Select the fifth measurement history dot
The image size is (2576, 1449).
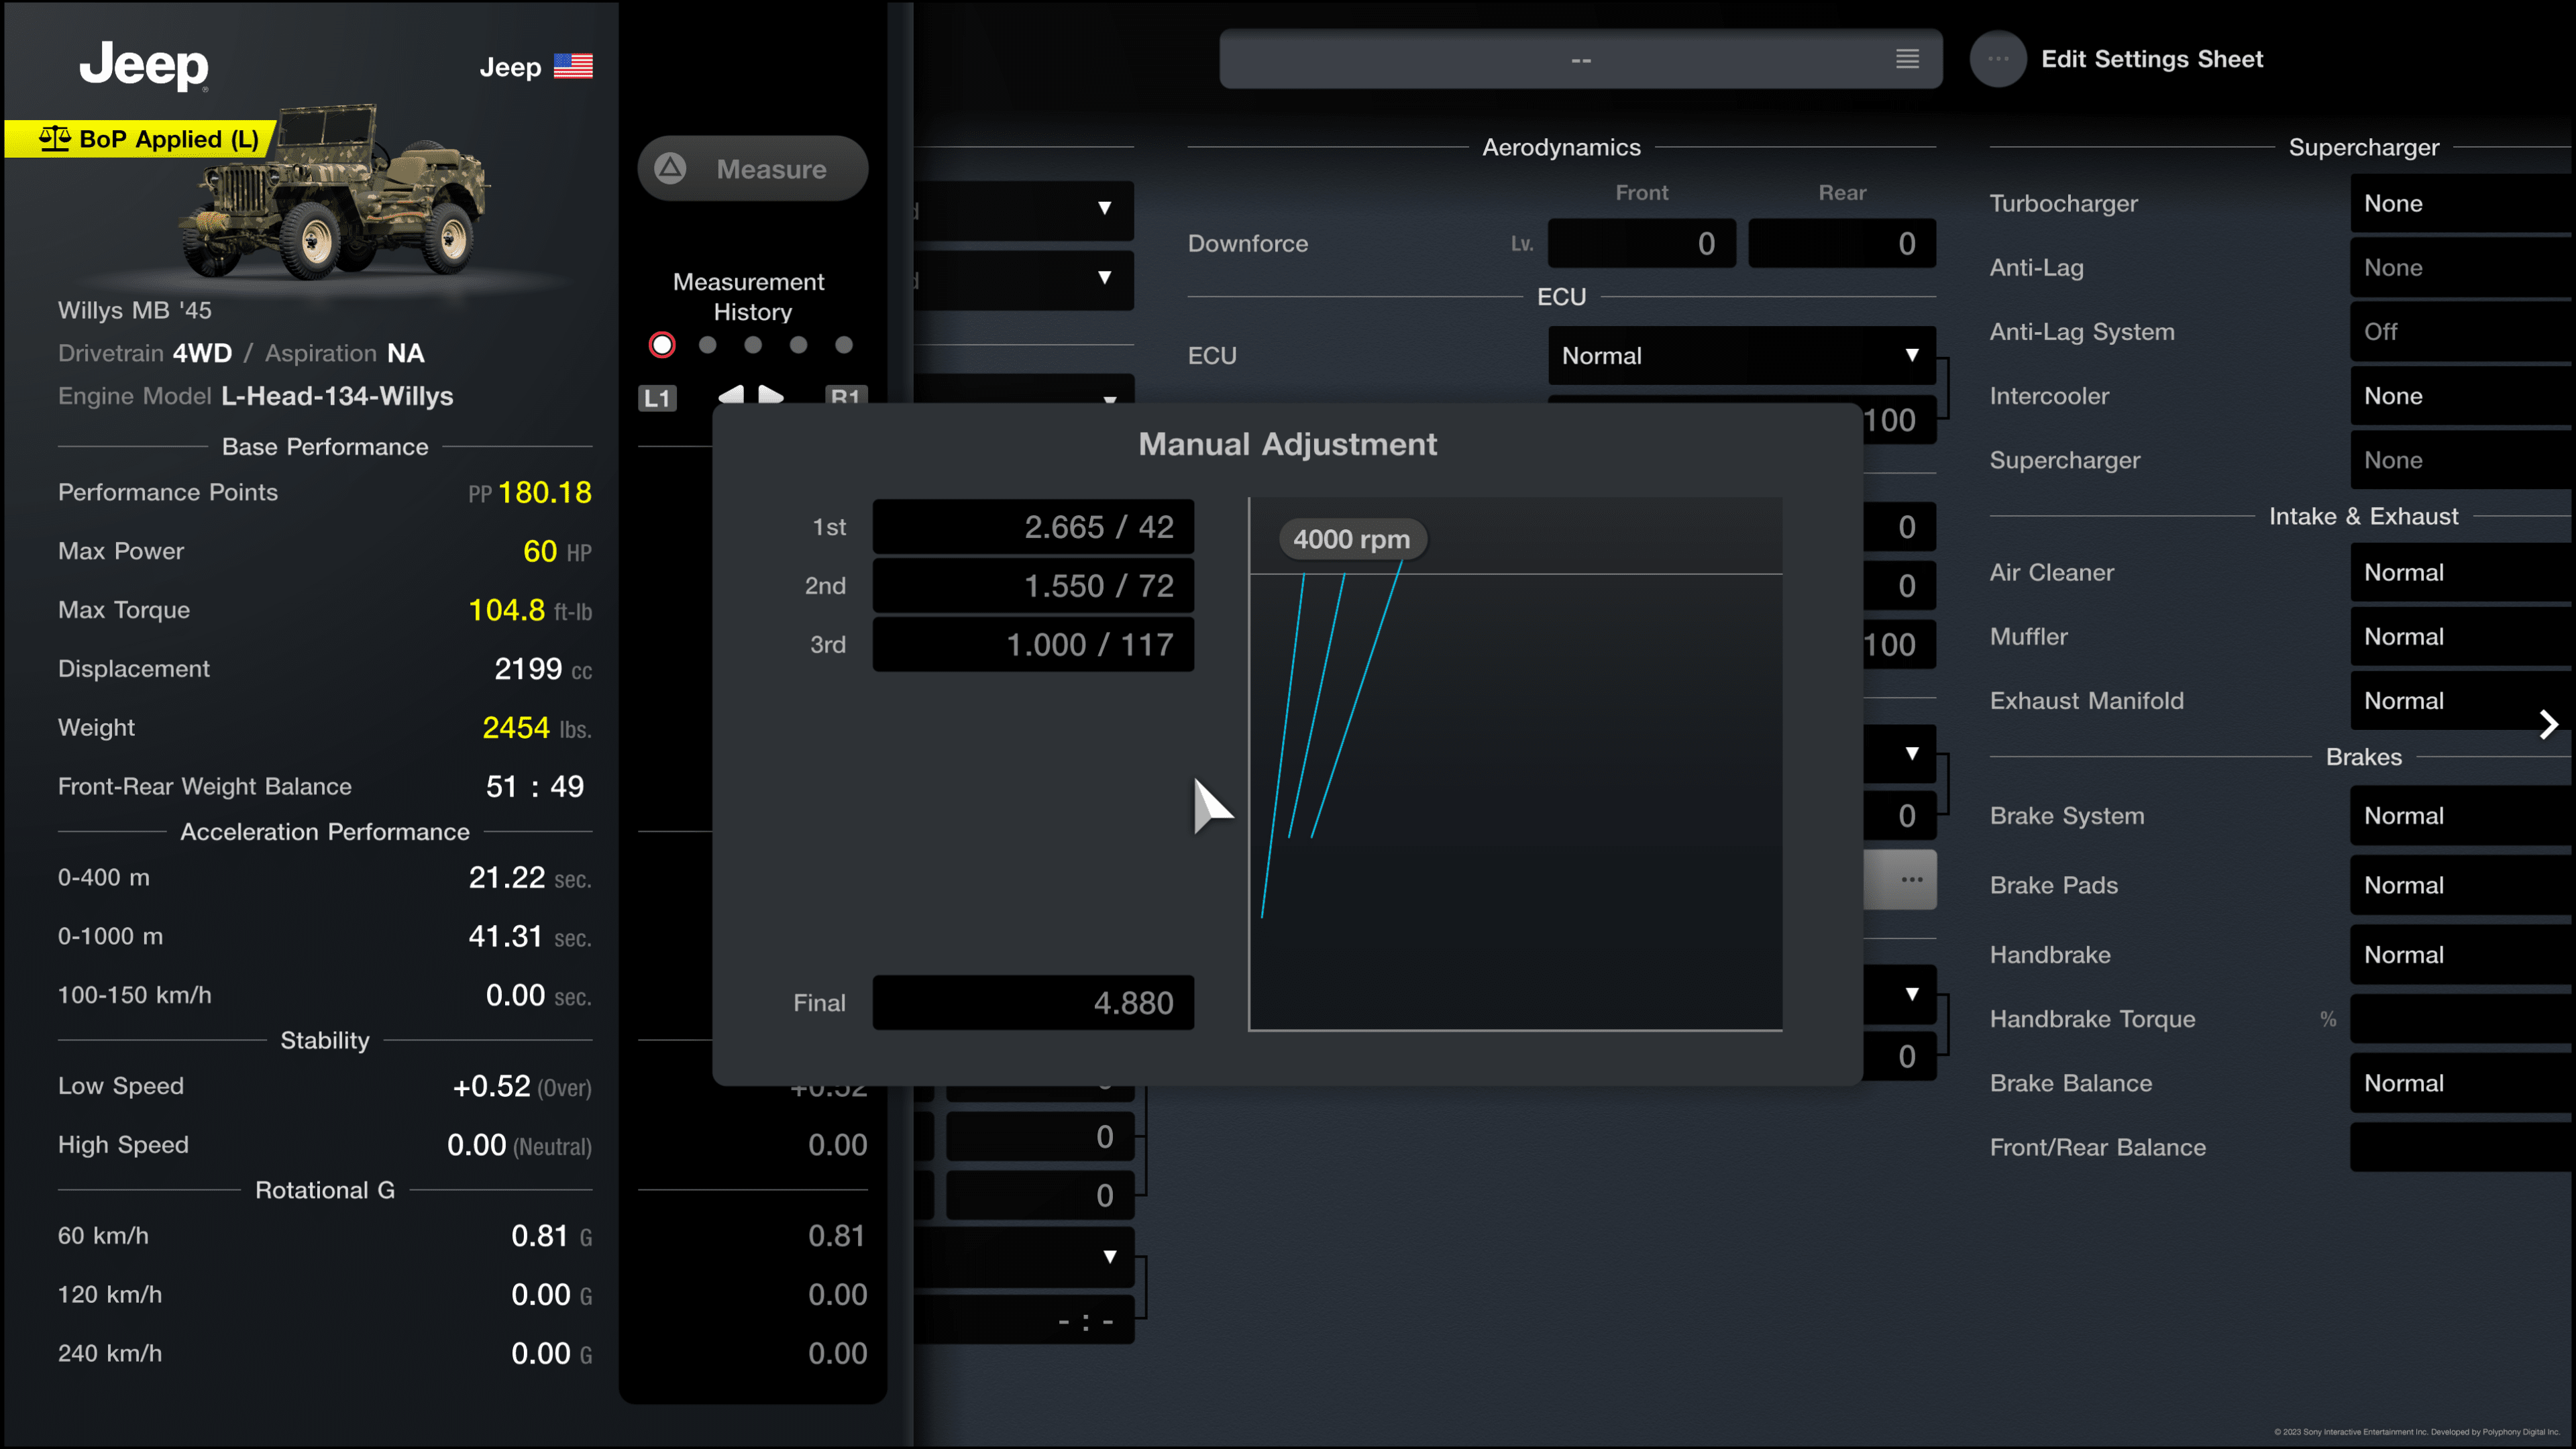point(844,345)
